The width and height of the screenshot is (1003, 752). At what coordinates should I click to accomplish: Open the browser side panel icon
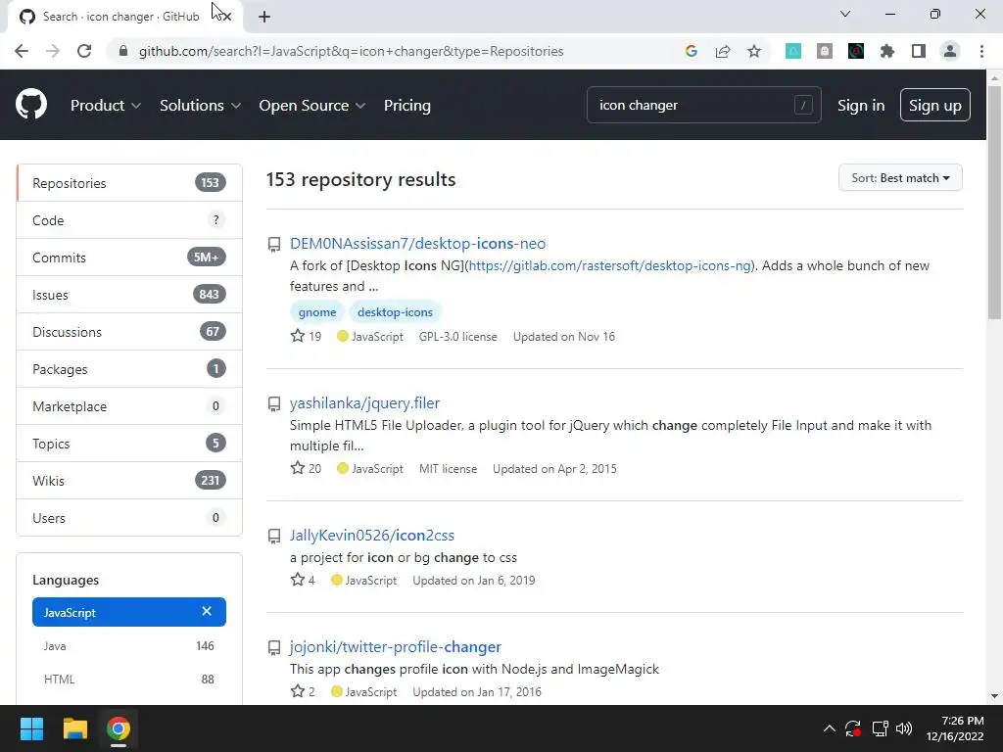click(x=919, y=51)
